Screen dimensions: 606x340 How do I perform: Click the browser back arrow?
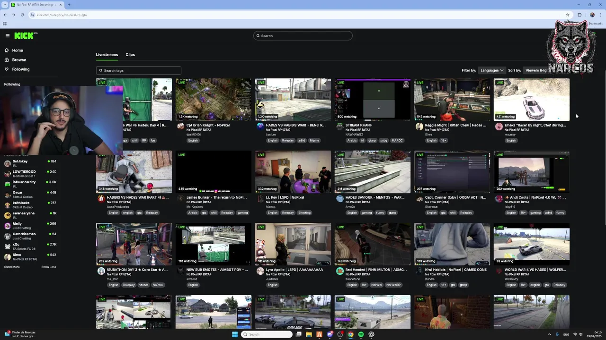[5, 15]
